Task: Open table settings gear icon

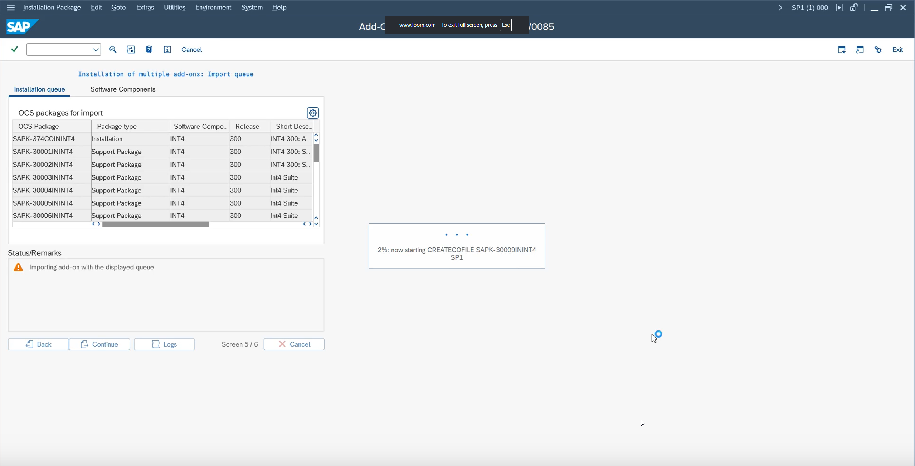Action: point(313,113)
